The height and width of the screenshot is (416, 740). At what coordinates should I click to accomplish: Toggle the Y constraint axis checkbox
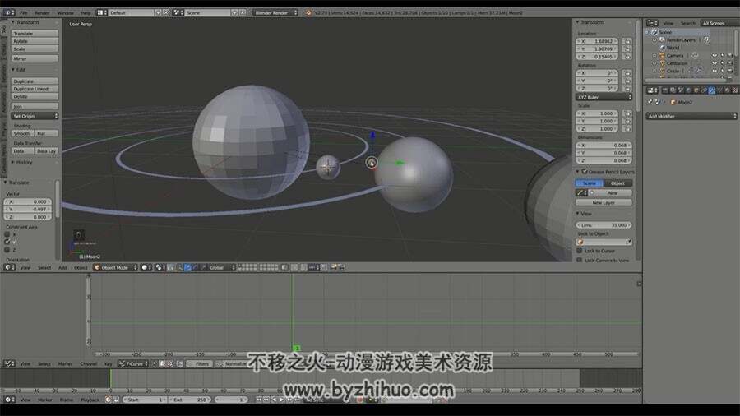(x=7, y=242)
